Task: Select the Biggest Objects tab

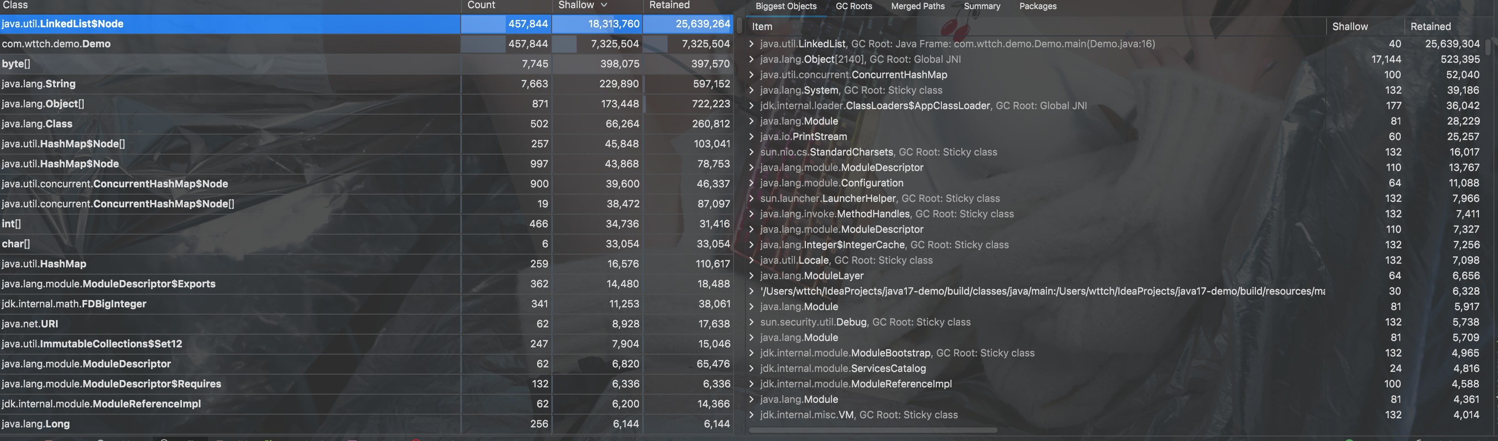Action: [x=786, y=6]
